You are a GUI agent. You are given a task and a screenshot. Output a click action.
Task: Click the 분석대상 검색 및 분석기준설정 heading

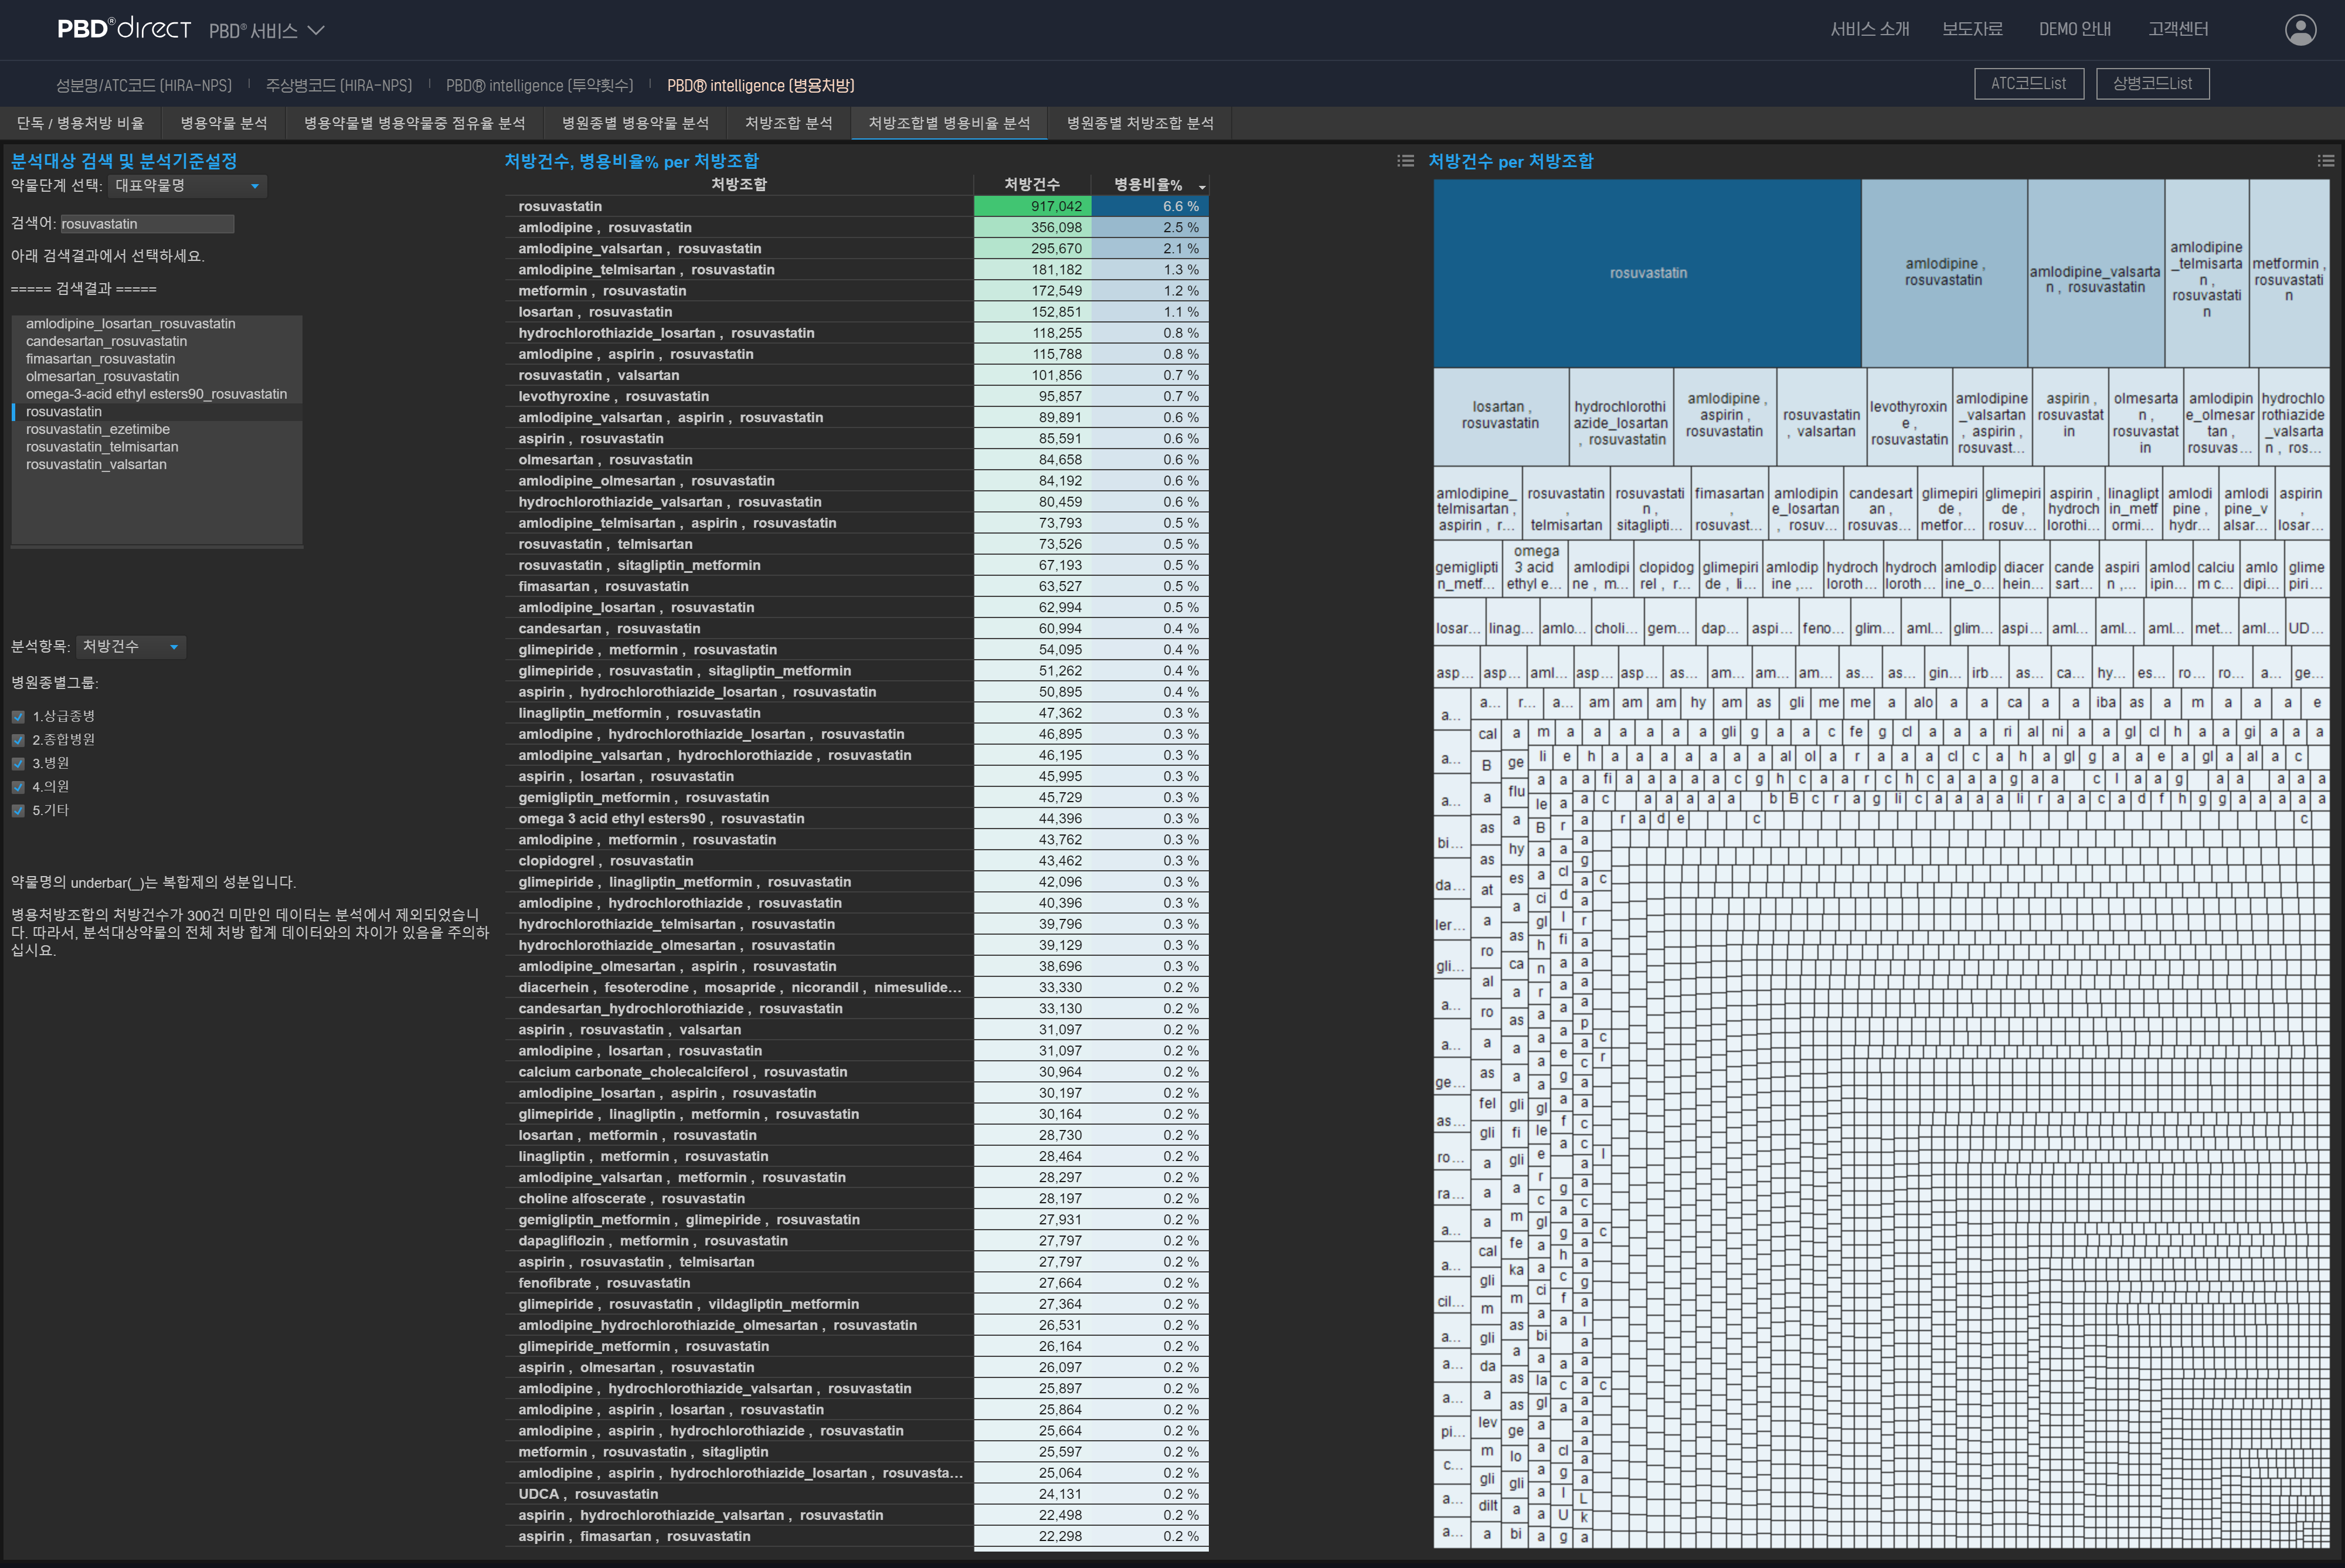click(124, 161)
